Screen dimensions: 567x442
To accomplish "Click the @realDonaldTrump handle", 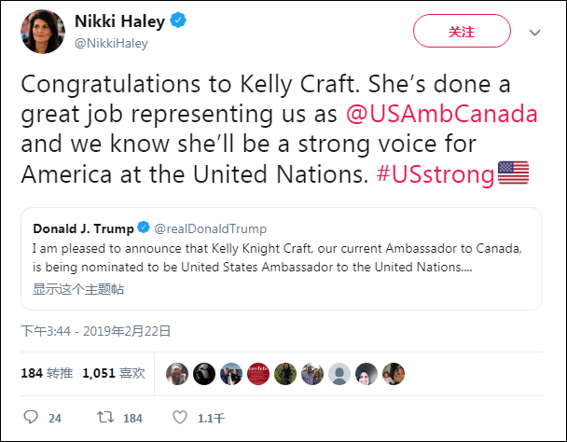I will (x=210, y=228).
